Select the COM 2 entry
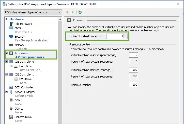 (x=19, y=109)
